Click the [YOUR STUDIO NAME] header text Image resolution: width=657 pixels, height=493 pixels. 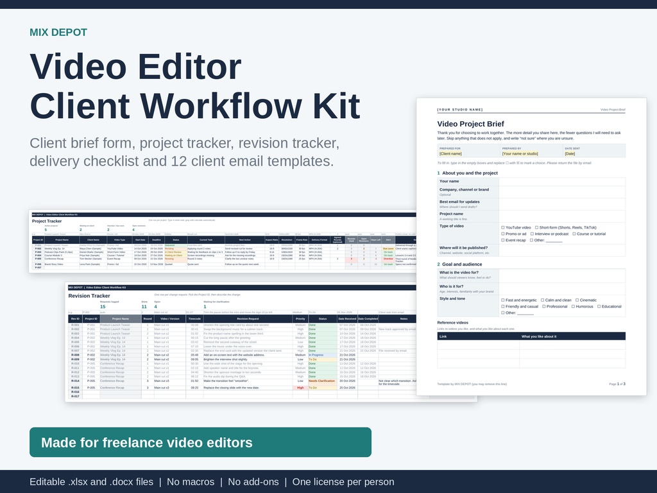pyautogui.click(x=460, y=110)
